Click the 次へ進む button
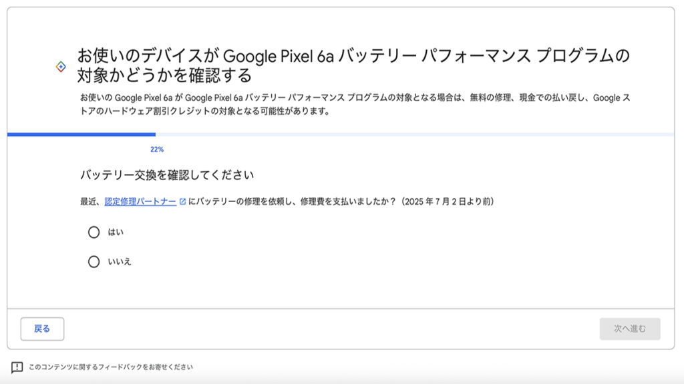Screen dimensions: 684x384 point(630,329)
